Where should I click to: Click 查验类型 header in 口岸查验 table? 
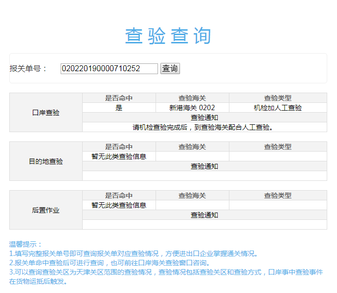(x=278, y=98)
